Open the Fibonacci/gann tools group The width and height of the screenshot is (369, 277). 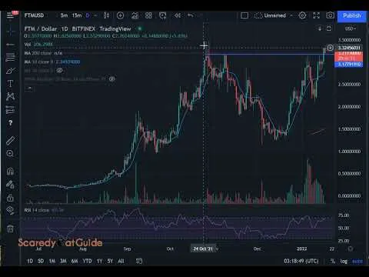[10, 58]
